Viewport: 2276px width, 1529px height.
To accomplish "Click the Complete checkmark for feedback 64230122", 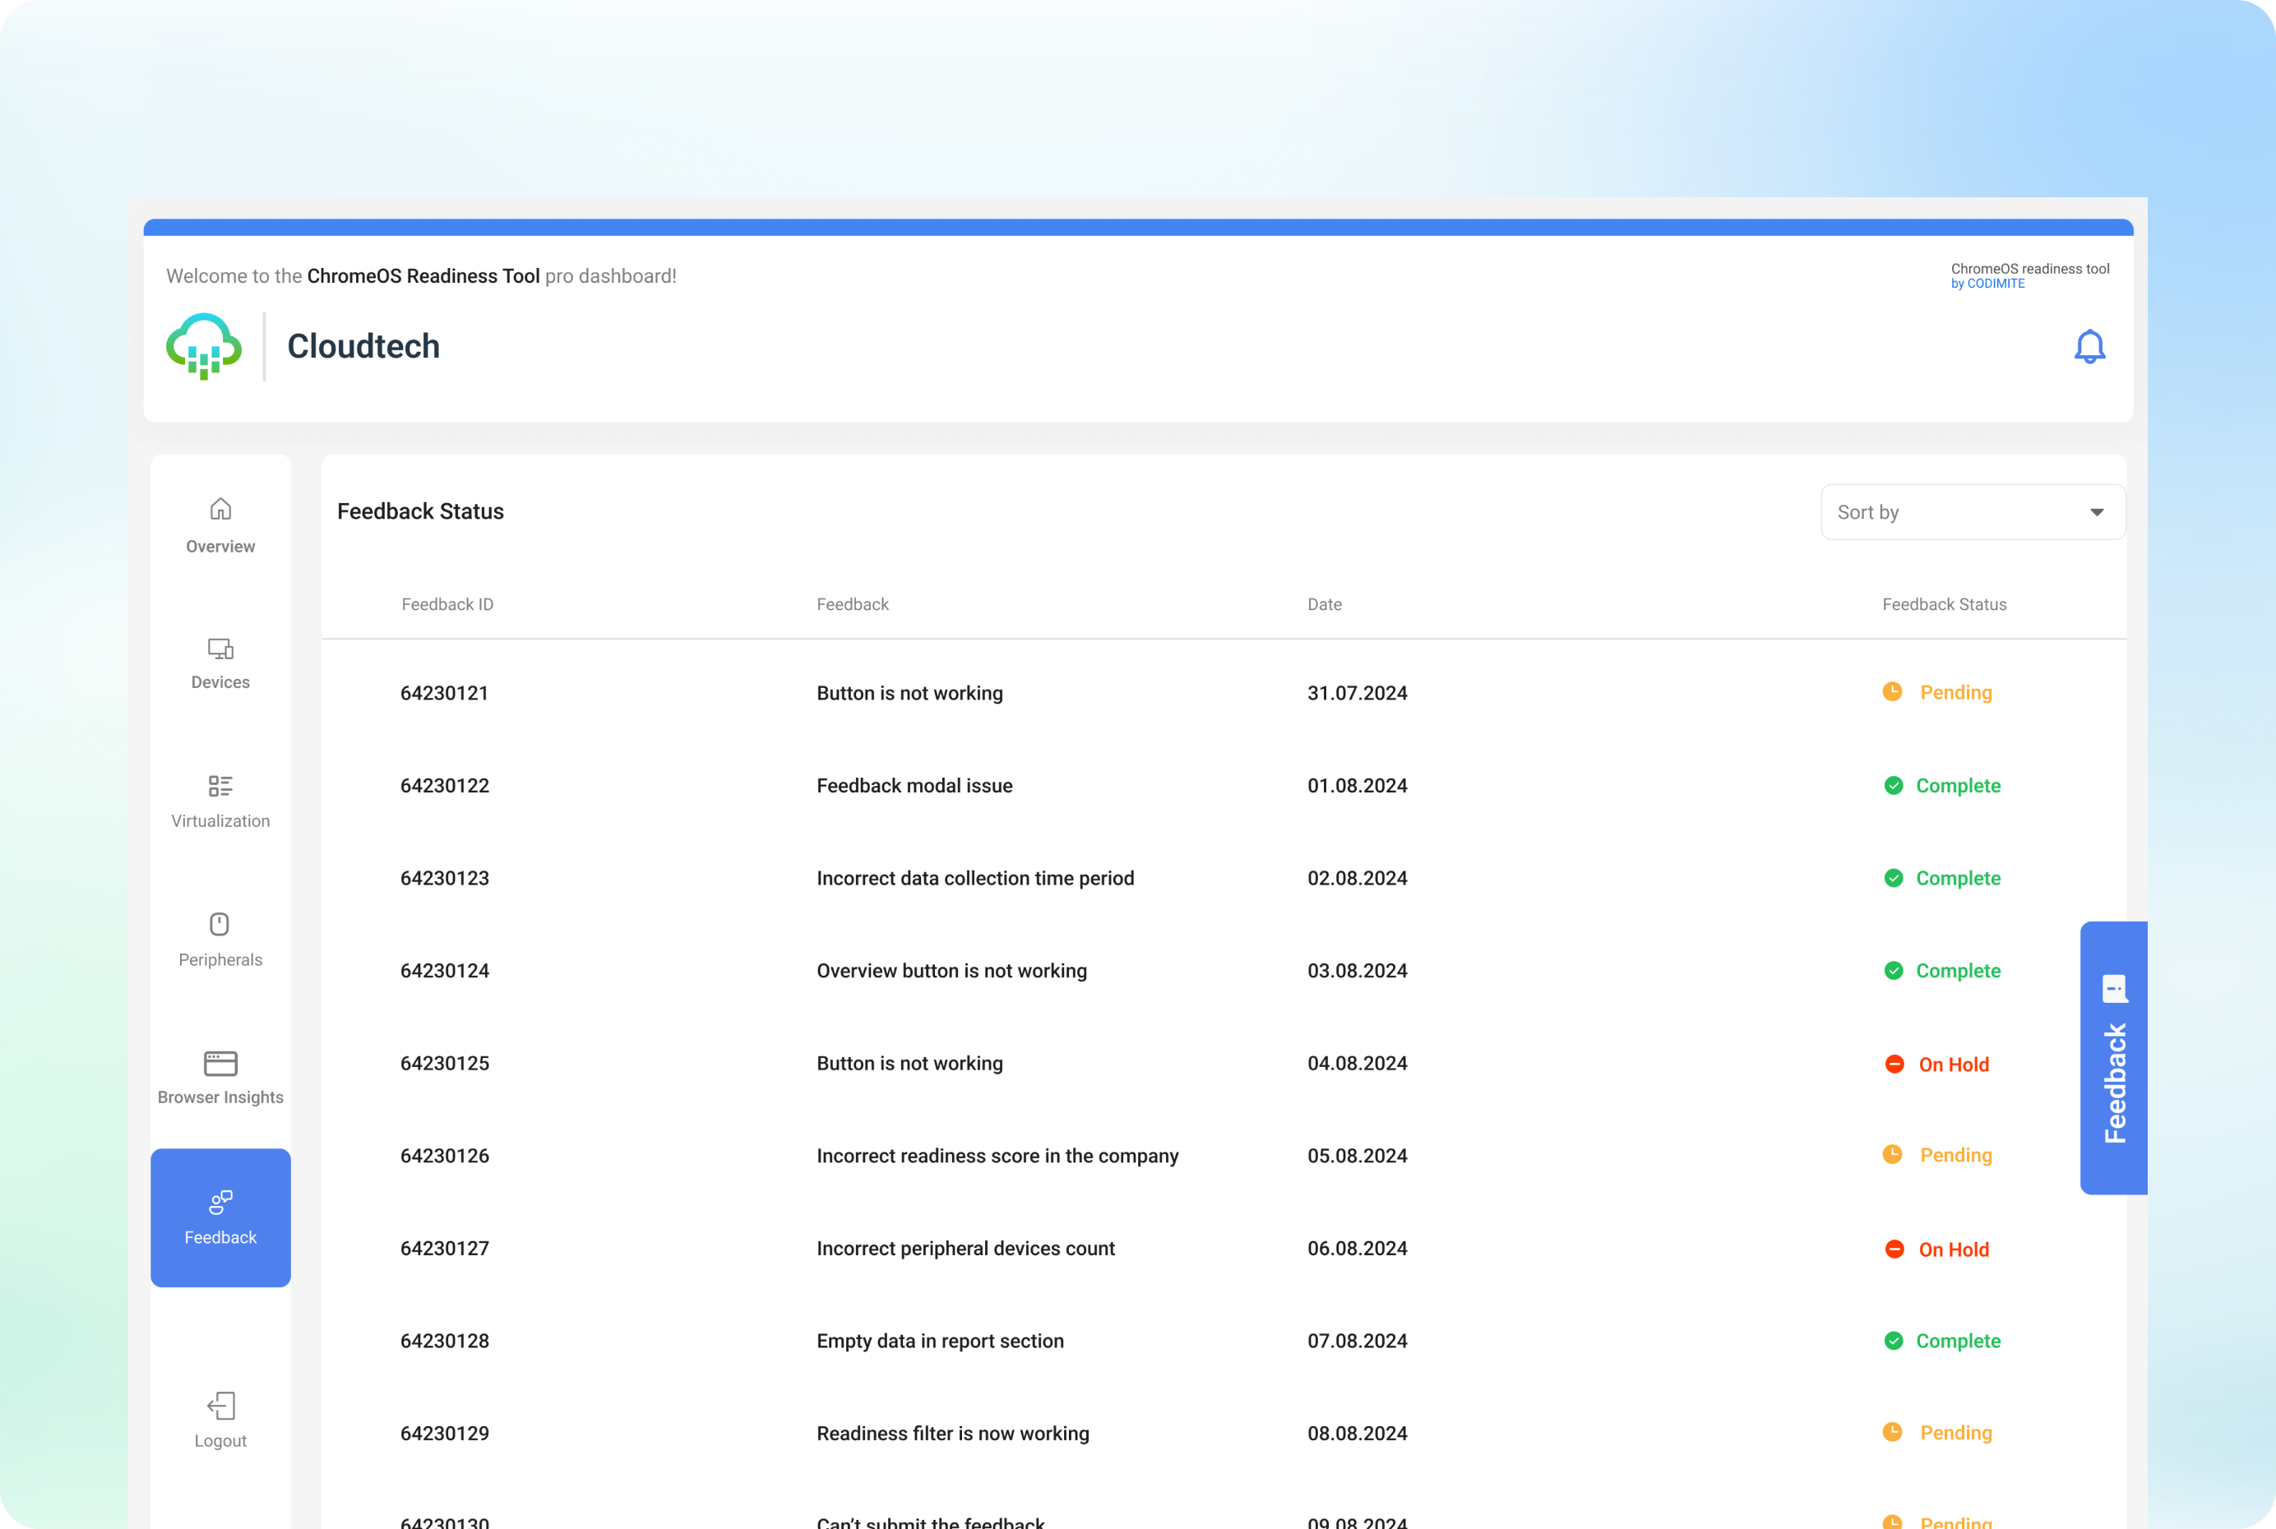I will (x=1893, y=785).
